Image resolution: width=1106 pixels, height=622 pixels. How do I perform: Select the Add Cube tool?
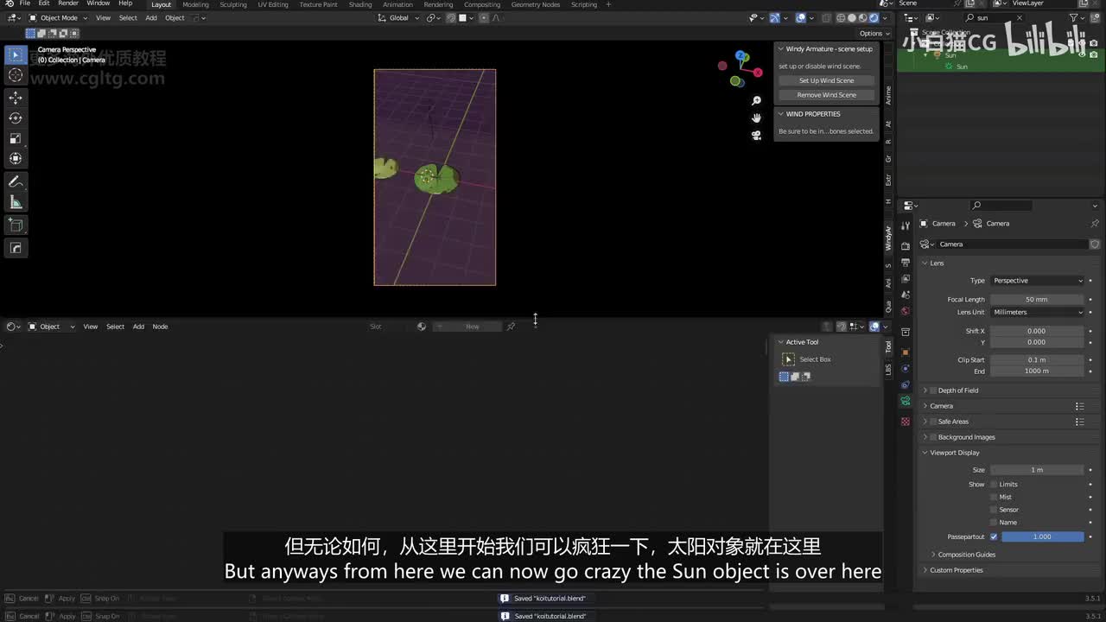16,225
